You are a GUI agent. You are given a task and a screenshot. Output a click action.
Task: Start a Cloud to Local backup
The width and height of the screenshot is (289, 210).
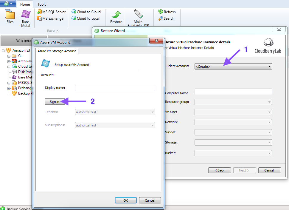tap(86, 18)
